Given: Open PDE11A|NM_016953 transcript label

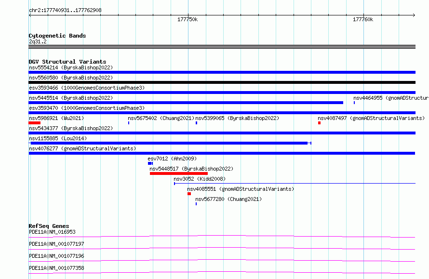Looking at the screenshot, I should 52,232.
